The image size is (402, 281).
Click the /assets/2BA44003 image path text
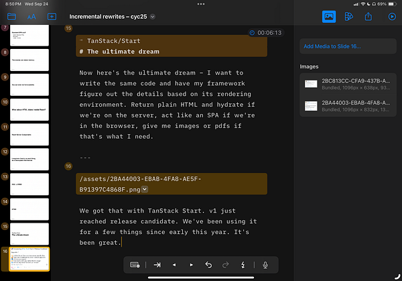[x=140, y=184]
